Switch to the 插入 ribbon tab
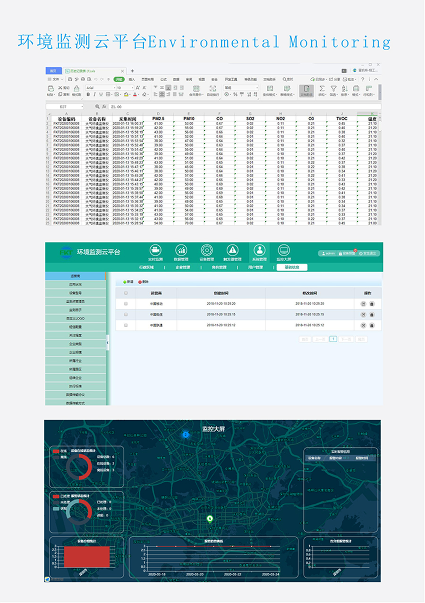 (x=132, y=79)
